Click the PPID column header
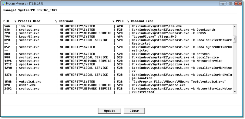The width and height of the screenshot is (245, 119). [120, 21]
